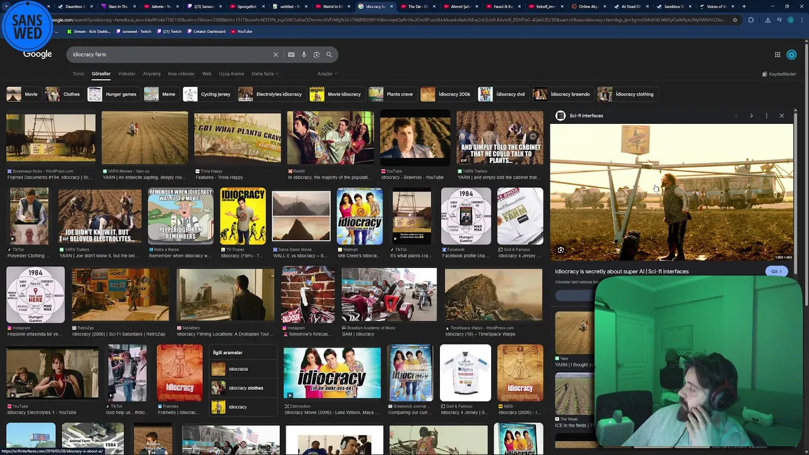This screenshot has height=455, width=809.
Task: Expand the Daha fazla menu
Action: pyautogui.click(x=265, y=74)
